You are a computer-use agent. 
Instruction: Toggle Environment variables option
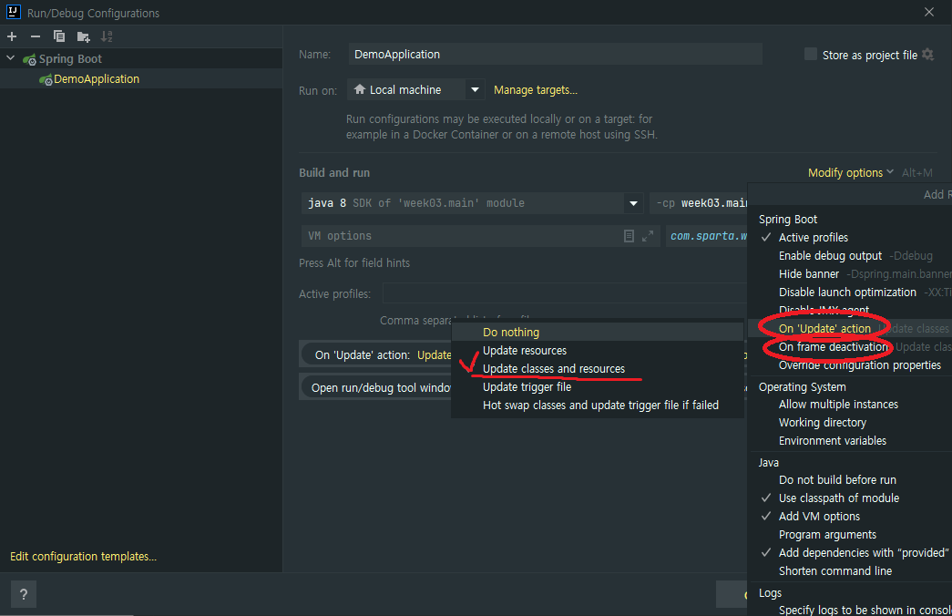[850, 440]
